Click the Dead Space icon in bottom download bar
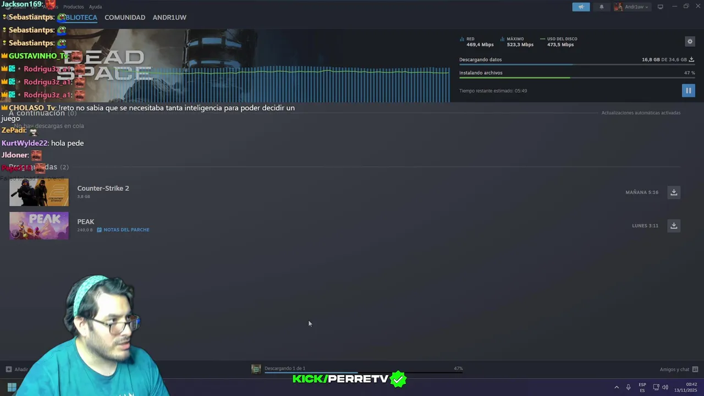This screenshot has width=704, height=396. [x=256, y=369]
